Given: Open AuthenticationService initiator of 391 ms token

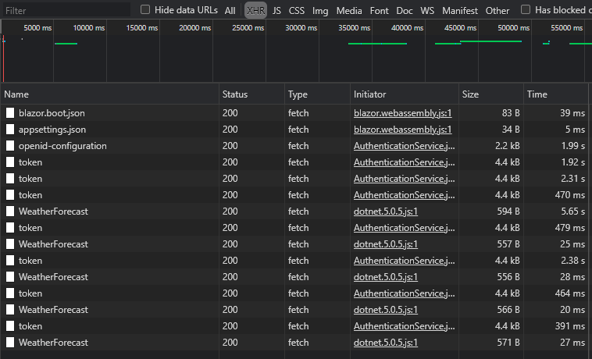Looking at the screenshot, I should coord(404,326).
